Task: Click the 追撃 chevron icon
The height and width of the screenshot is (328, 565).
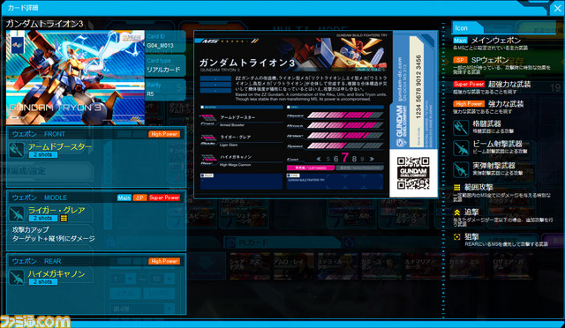Action: tap(457, 212)
